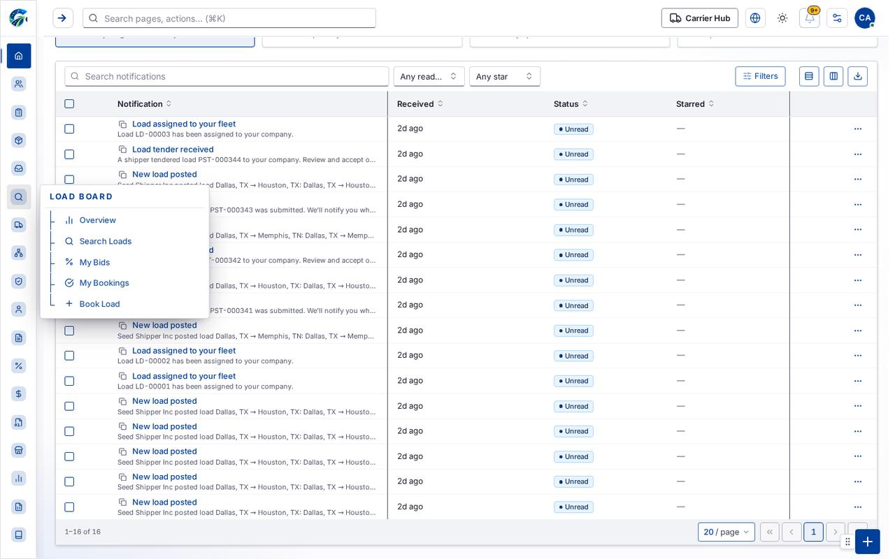Open the 'Any read...' status filter dropdown
Viewport: 895px width, 559px height.
click(429, 76)
